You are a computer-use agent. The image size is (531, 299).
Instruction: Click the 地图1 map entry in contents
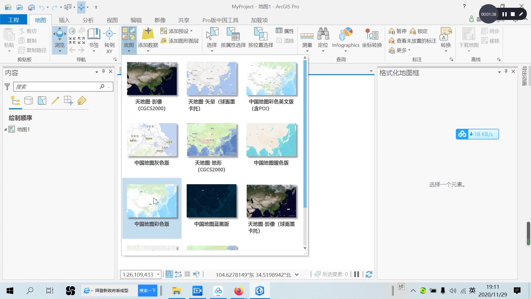[x=23, y=129]
